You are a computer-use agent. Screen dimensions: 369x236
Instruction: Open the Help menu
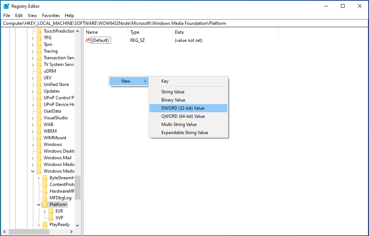point(69,16)
